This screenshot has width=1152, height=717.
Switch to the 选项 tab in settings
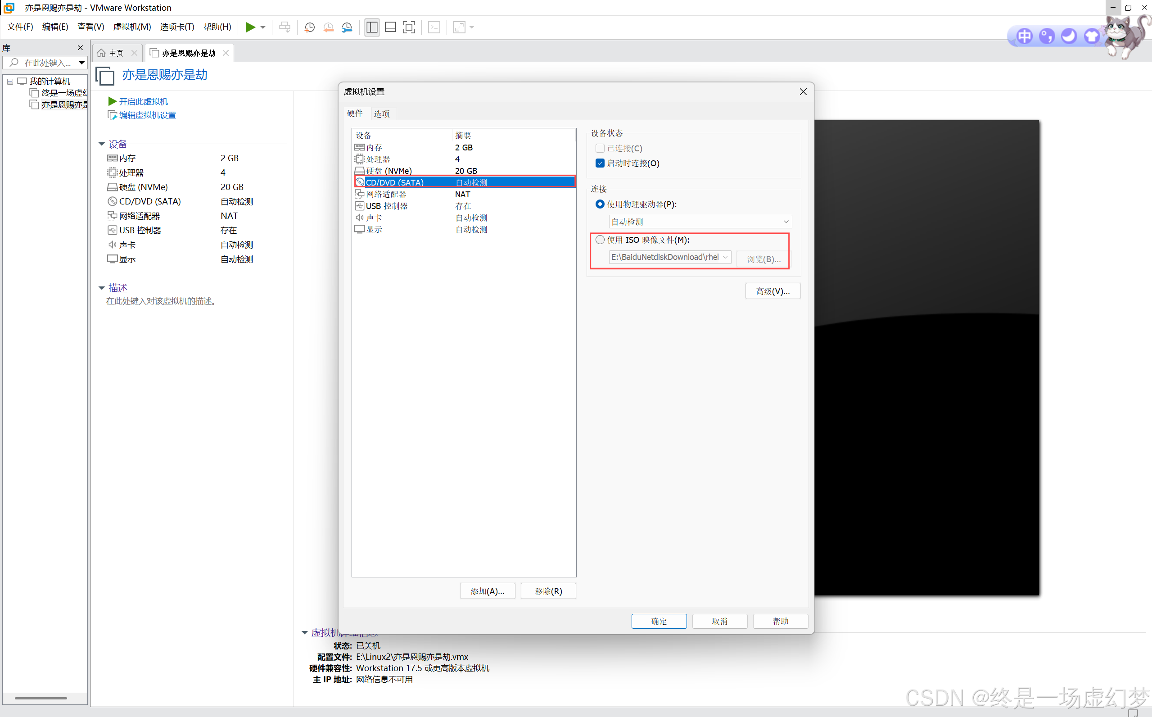pos(381,114)
